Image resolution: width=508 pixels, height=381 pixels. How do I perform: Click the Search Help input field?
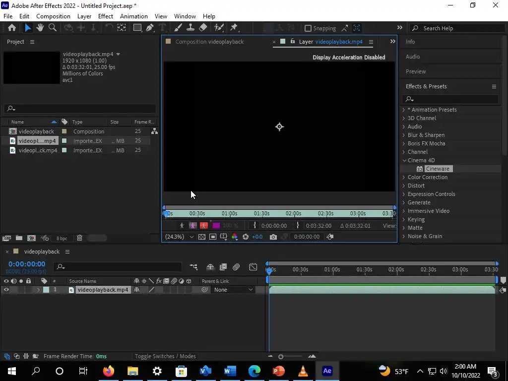[457, 28]
